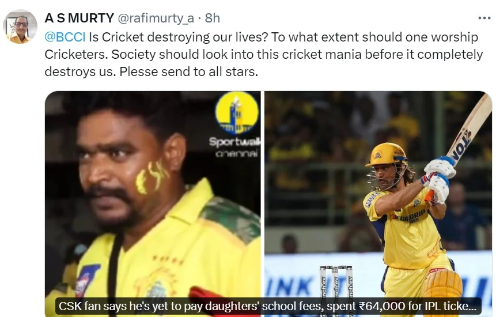Click A S MURTY's profile avatar

click(20, 27)
